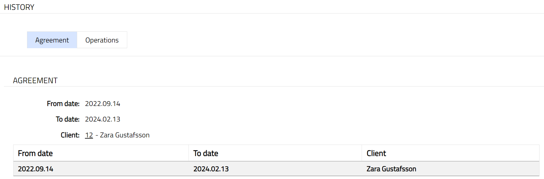Screen dimensions: 544x179
Task: Sort by the From date column header
Action: (x=35, y=154)
